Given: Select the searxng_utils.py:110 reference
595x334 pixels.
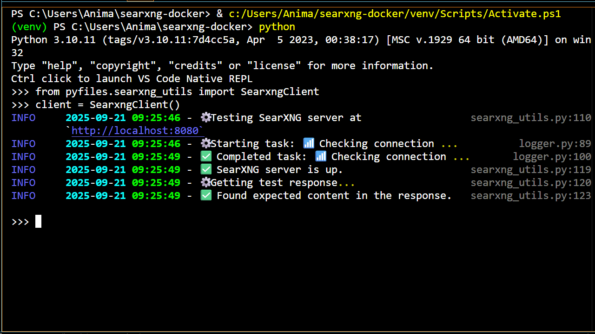Looking at the screenshot, I should tap(530, 117).
